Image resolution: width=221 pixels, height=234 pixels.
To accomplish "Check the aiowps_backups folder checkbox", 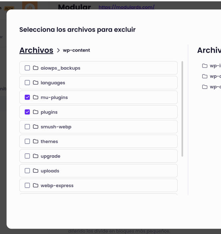I will (x=27, y=68).
